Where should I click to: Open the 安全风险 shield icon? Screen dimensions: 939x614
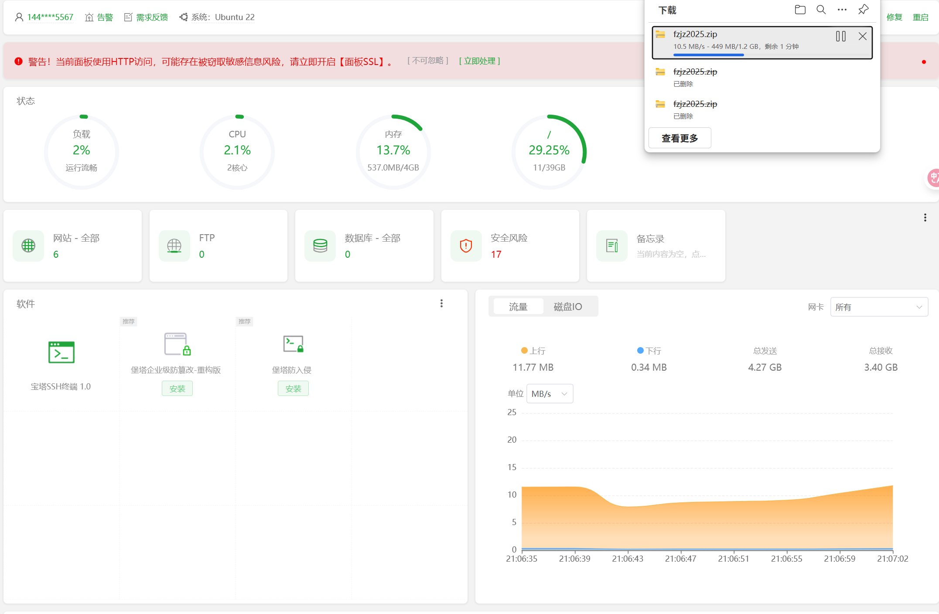point(466,246)
